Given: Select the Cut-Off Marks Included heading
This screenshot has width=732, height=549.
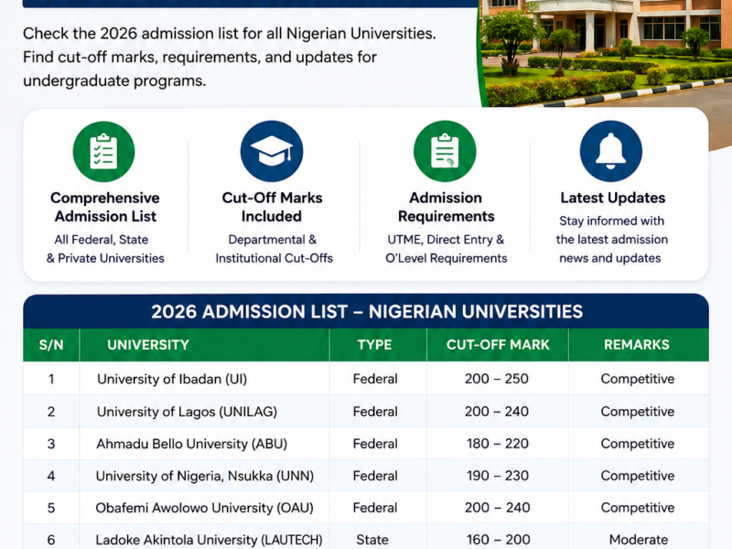Looking at the screenshot, I should (272, 207).
